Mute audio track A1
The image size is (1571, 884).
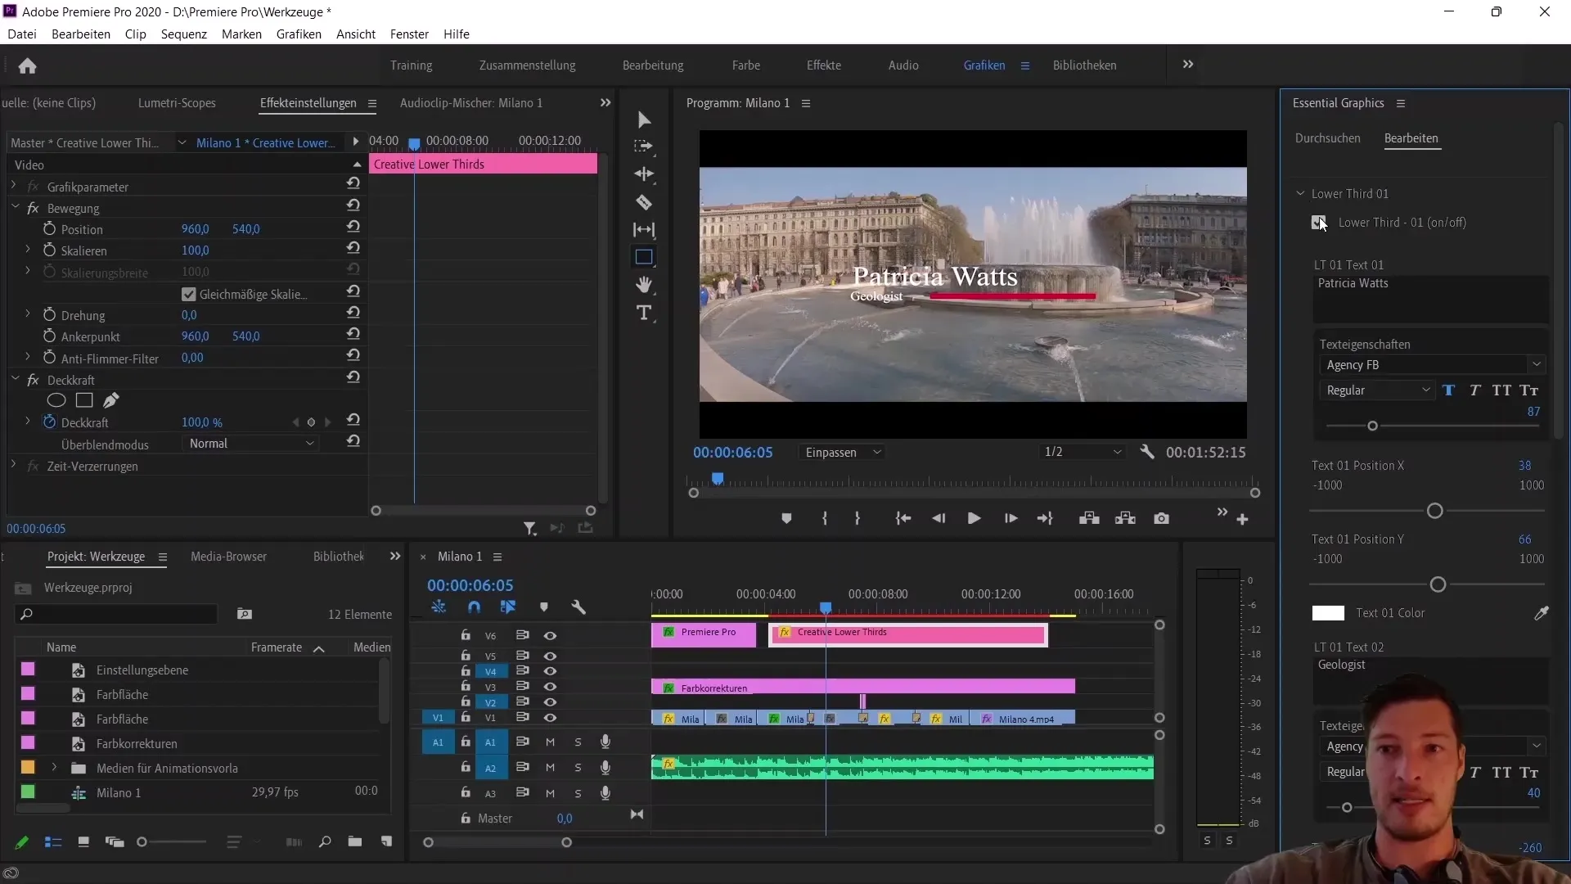[550, 742]
